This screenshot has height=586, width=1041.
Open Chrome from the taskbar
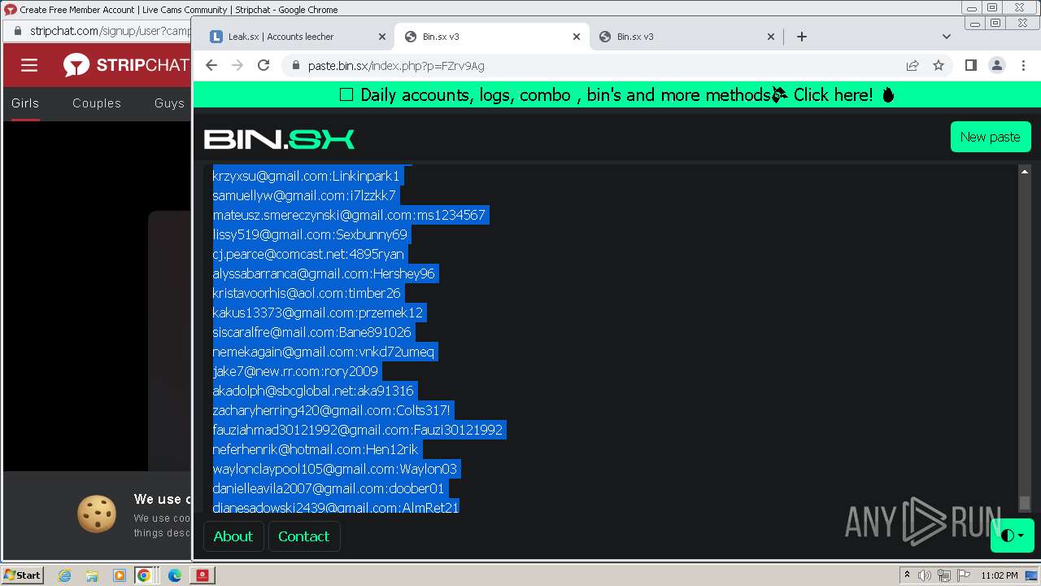click(x=144, y=575)
